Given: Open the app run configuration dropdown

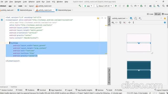Looking at the screenshot, I should (x=88, y=6).
